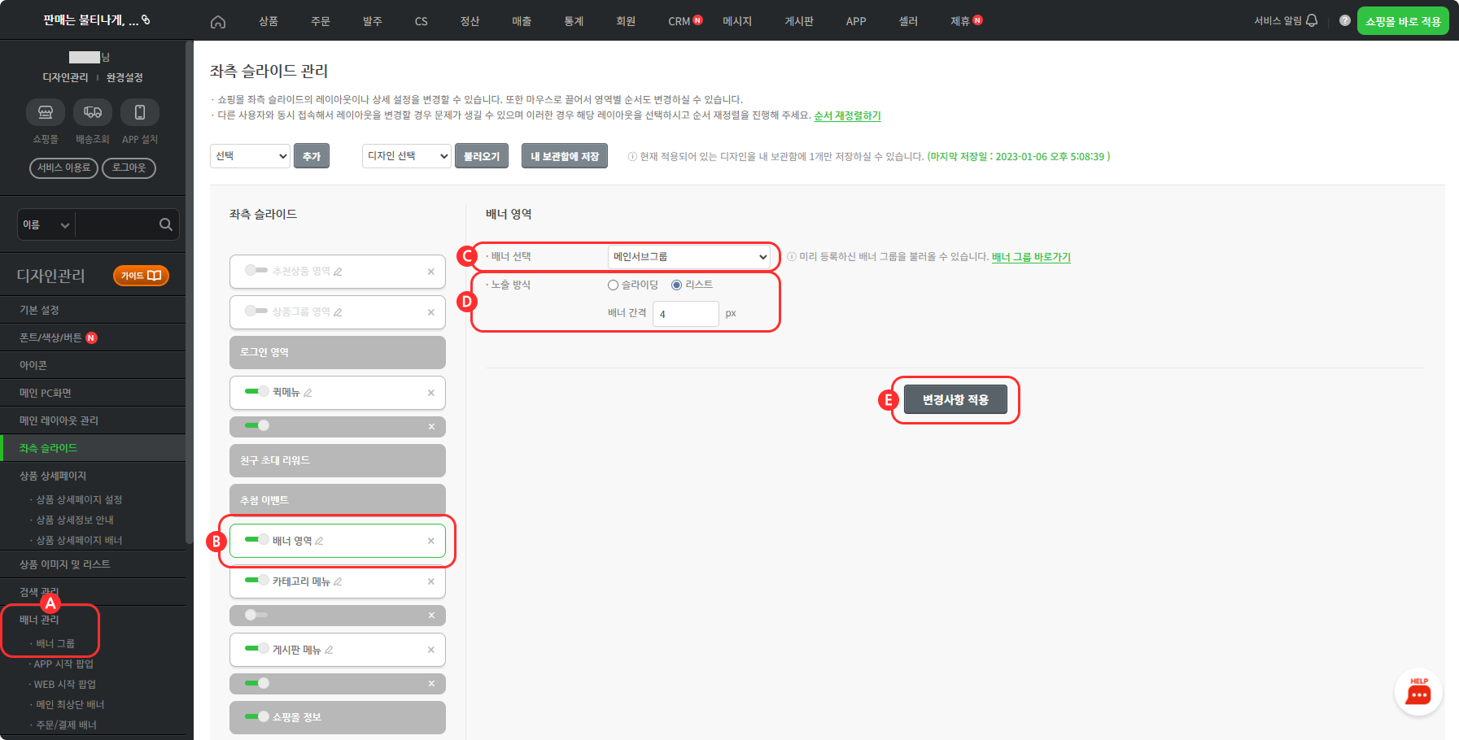This screenshot has width=1459, height=740.
Task: Open WEB 시작 팝업 sidebar subitem
Action: pyautogui.click(x=64, y=684)
